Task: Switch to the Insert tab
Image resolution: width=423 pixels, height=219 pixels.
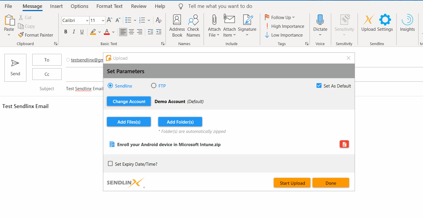Action: pyautogui.click(x=56, y=6)
